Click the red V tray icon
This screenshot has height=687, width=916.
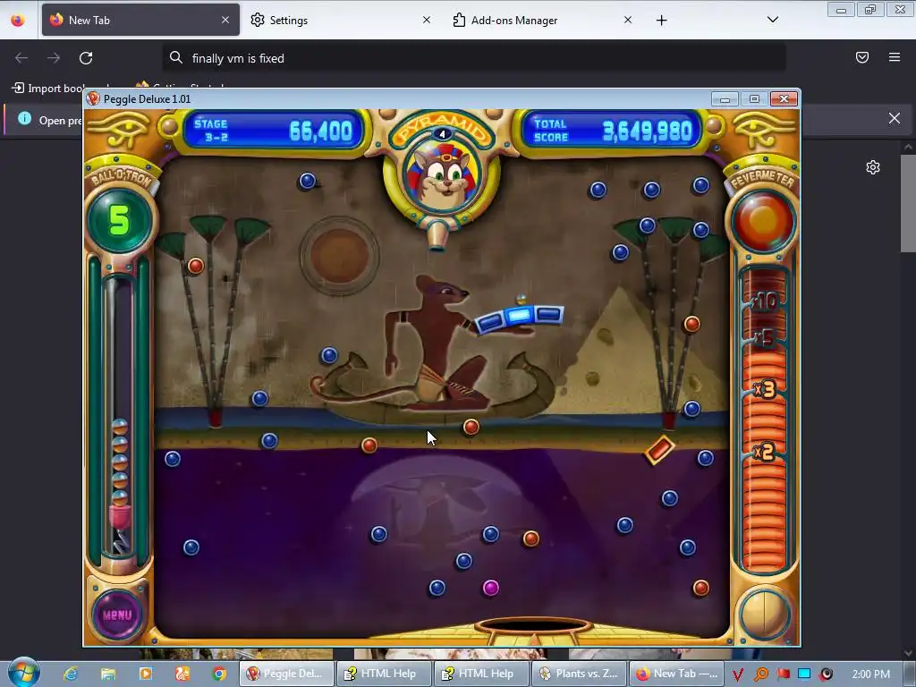[738, 674]
